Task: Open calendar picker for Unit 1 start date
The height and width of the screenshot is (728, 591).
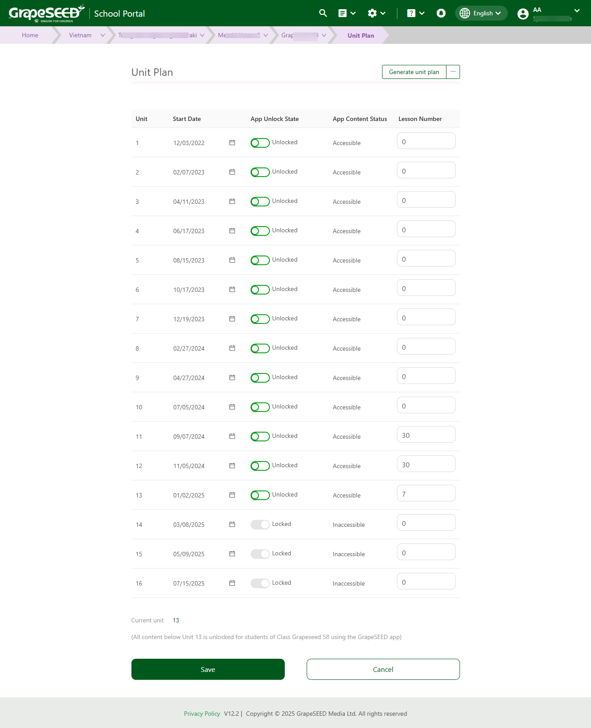Action: coord(232,143)
